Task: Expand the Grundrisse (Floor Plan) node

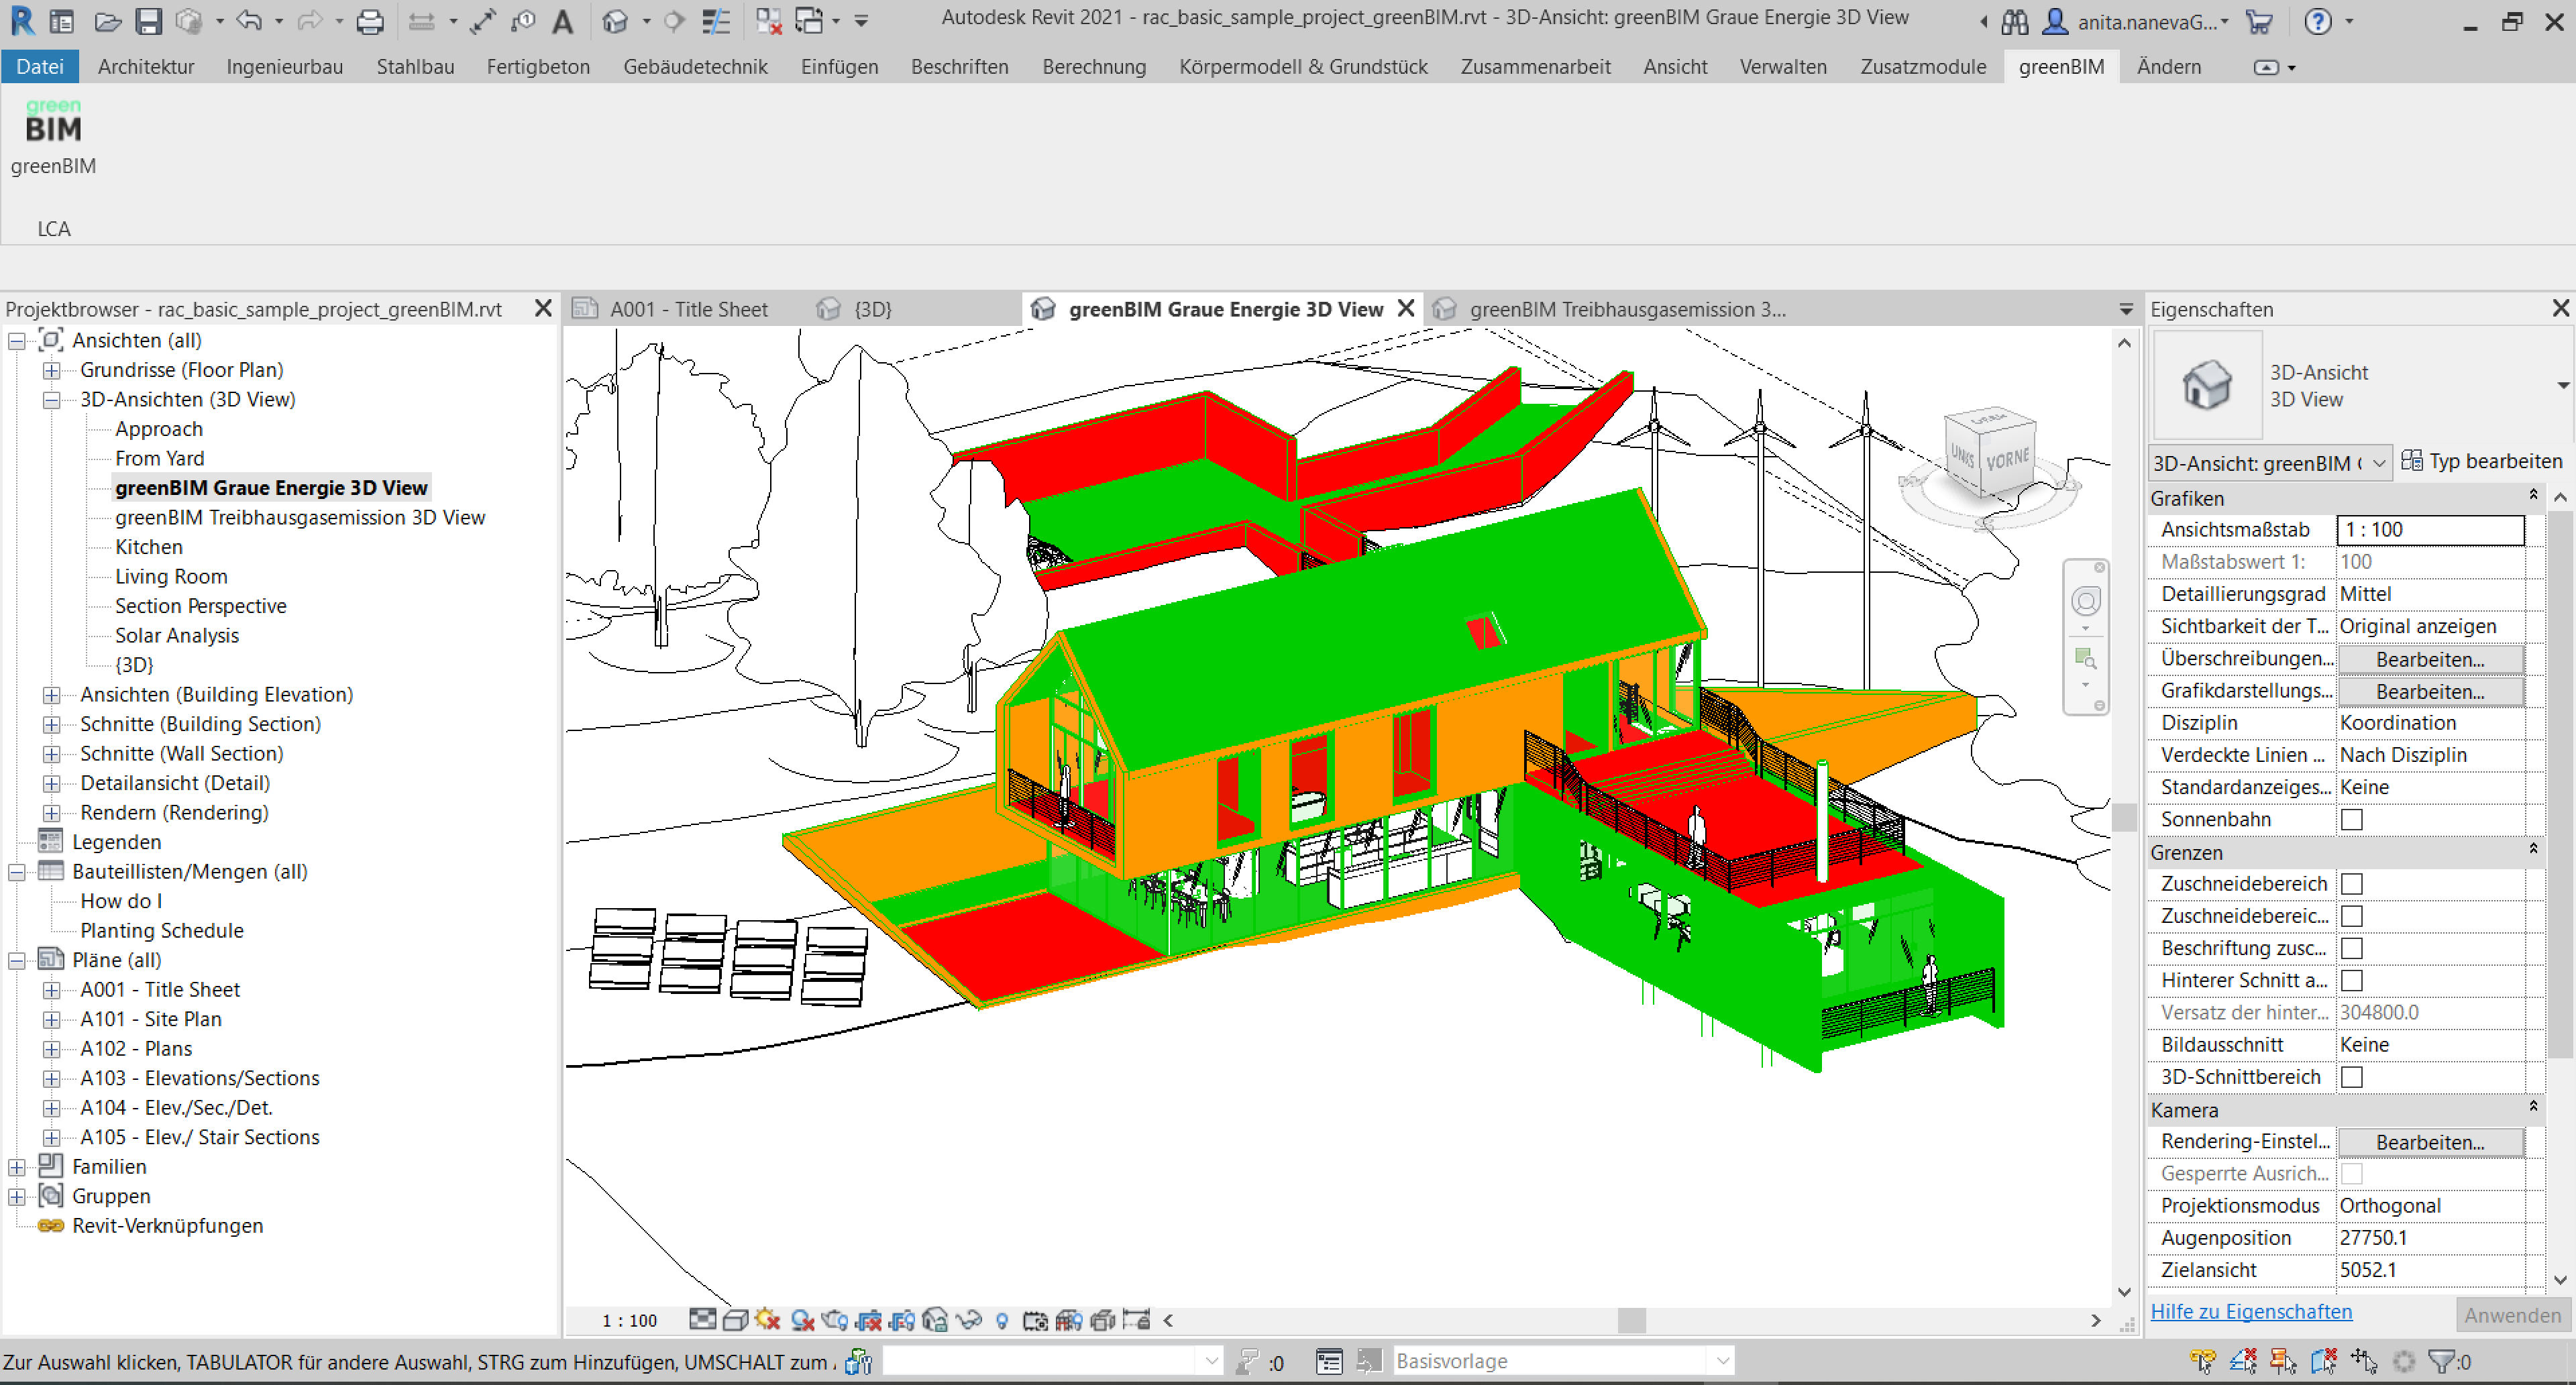Action: tap(51, 370)
